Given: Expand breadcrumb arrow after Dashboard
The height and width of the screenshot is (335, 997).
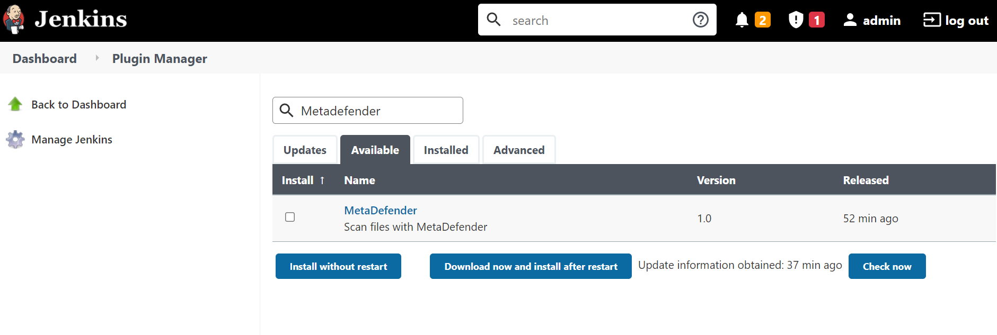Looking at the screenshot, I should [97, 58].
